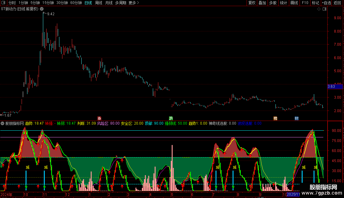Open the 多周期 multi-period view
This screenshot has width=344, height=198.
[121, 3]
